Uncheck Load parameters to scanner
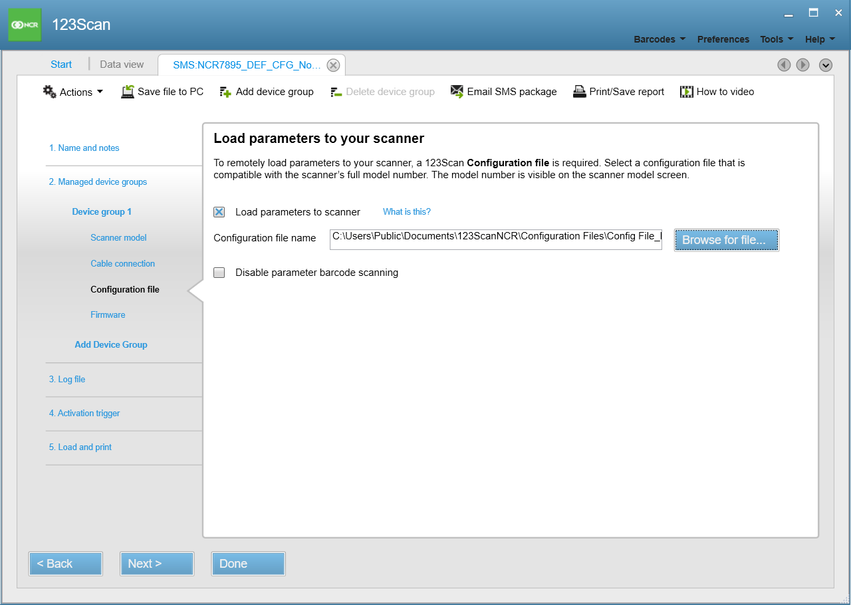 [x=219, y=212]
